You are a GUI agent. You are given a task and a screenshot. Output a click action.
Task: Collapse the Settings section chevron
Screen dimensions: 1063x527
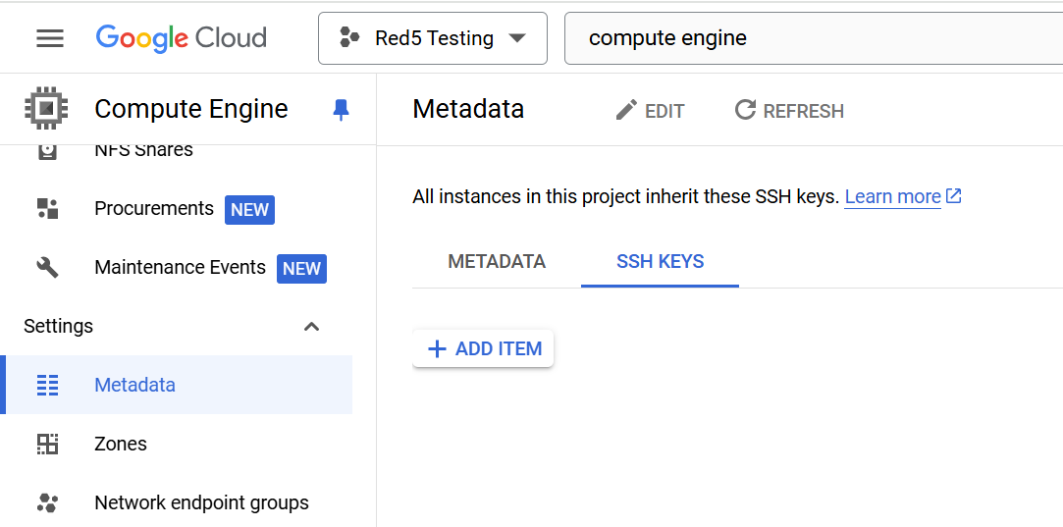pyautogui.click(x=312, y=326)
